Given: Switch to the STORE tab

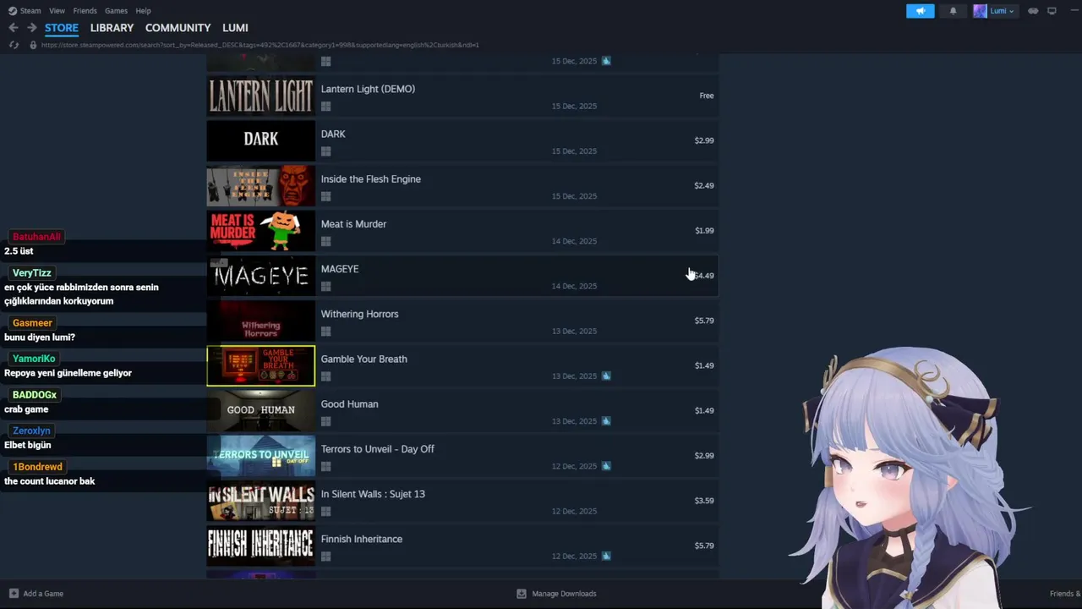Looking at the screenshot, I should click(62, 28).
